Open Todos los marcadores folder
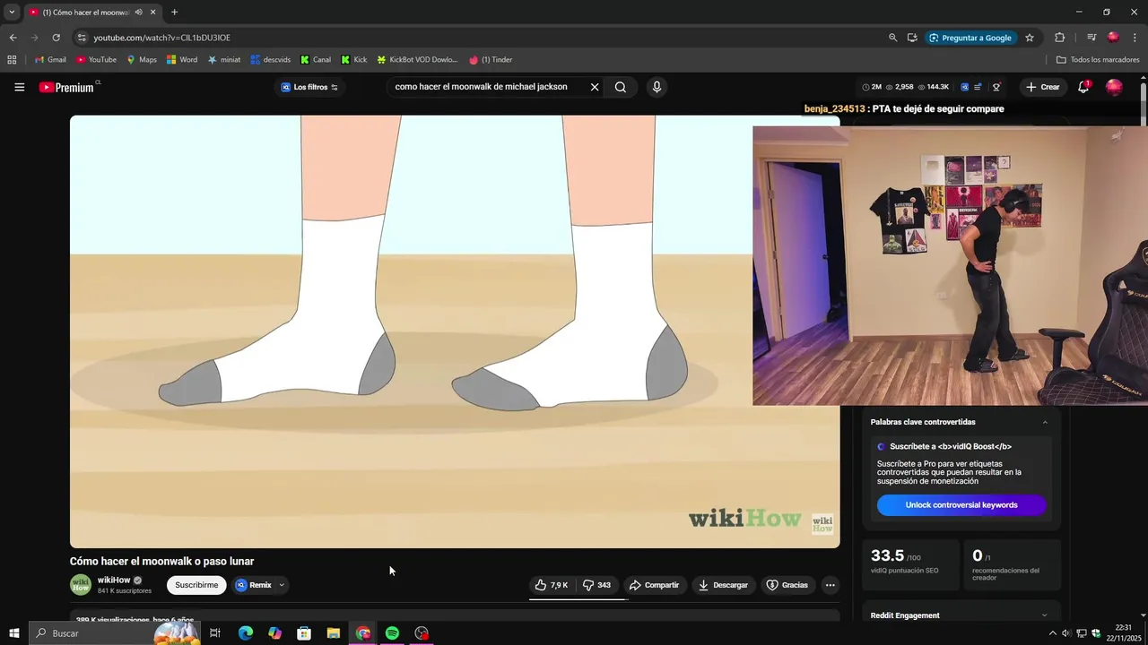 (x=1098, y=60)
